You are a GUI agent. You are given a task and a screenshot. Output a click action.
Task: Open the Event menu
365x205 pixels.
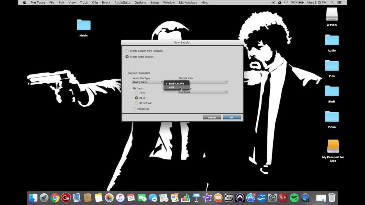click(106, 3)
